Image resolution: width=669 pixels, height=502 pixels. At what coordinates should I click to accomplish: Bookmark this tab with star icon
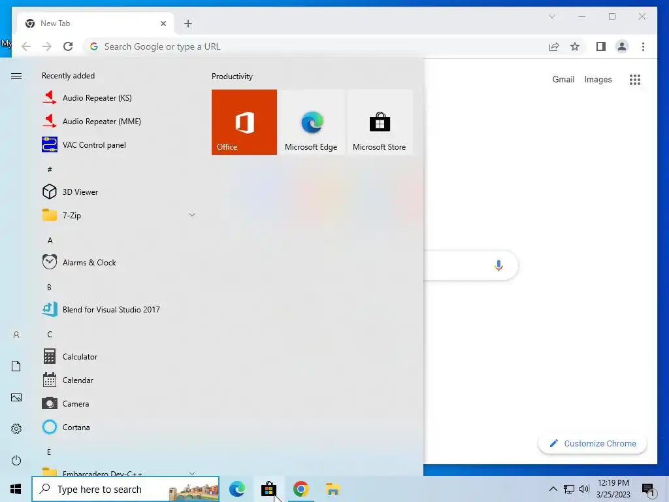coord(575,46)
